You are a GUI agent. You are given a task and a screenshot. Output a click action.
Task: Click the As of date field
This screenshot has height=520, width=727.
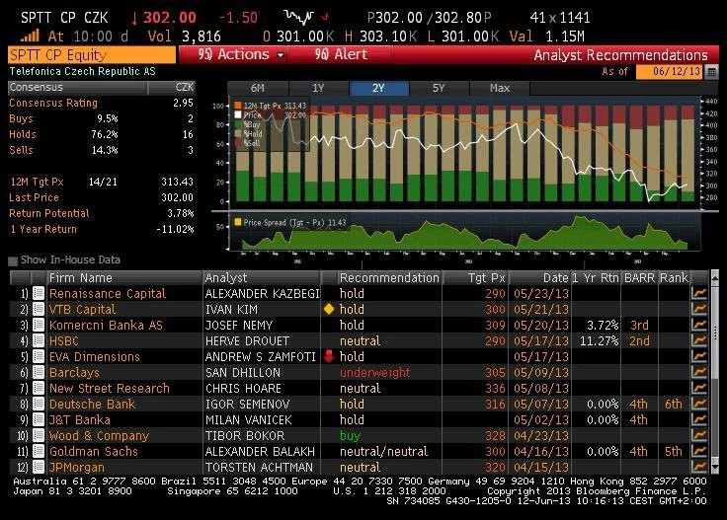pyautogui.click(x=670, y=72)
